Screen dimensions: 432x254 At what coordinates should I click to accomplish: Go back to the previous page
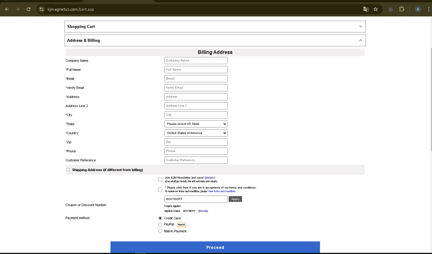click(x=7, y=9)
